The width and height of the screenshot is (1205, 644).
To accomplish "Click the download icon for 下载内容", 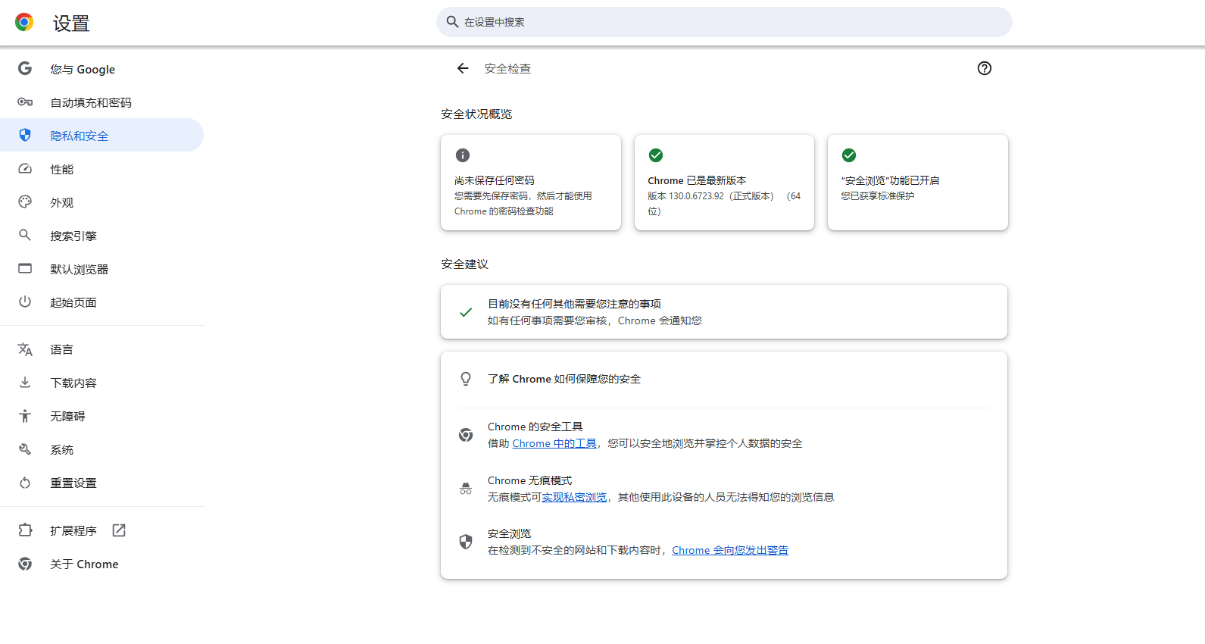I will point(25,383).
